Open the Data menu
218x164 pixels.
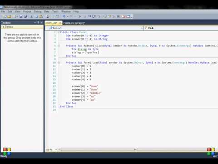click(47, 11)
